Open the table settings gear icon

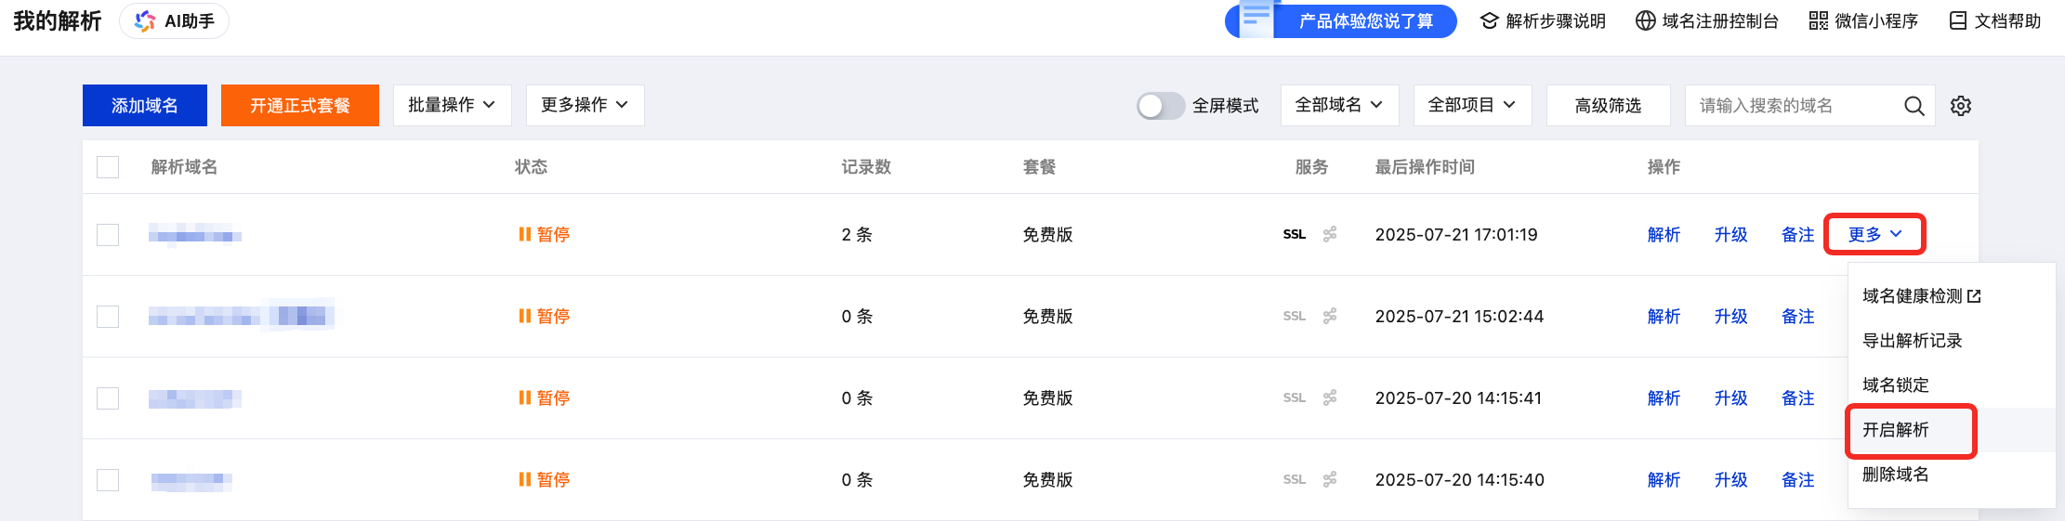(x=1961, y=106)
